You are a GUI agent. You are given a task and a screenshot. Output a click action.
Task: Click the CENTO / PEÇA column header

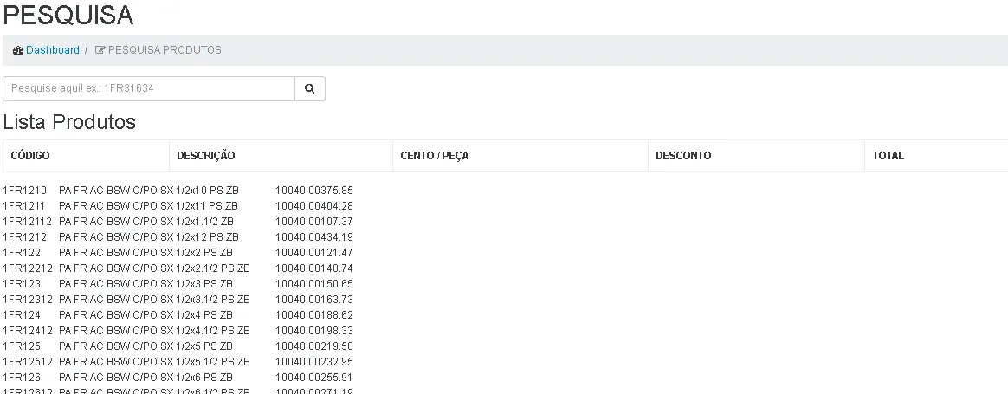click(x=435, y=156)
